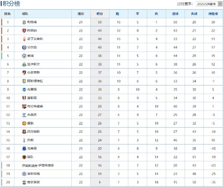The height and width of the screenshot is (187, 223).
Task: Click the Southampton crest icon in row 20
Action: click(x=24, y=182)
